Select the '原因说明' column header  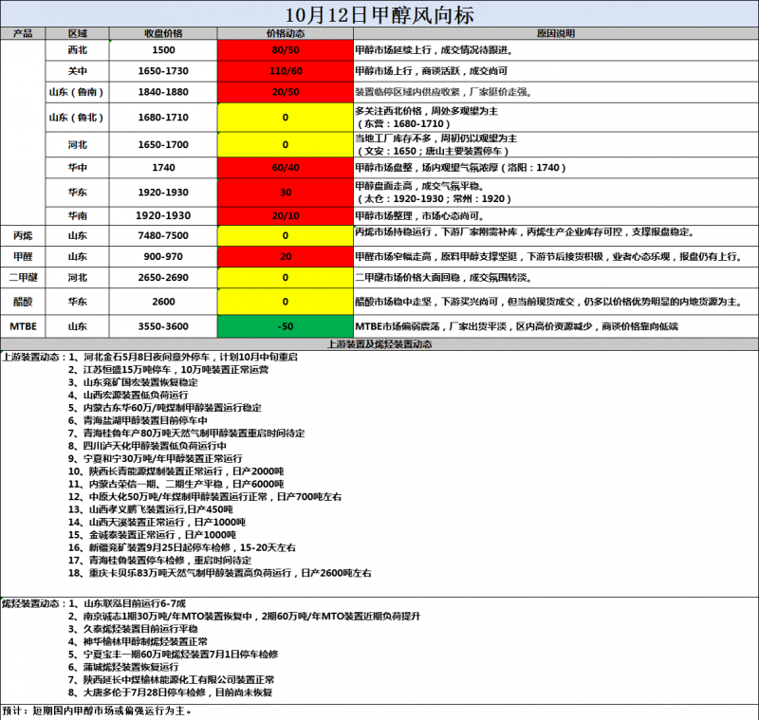[556, 33]
